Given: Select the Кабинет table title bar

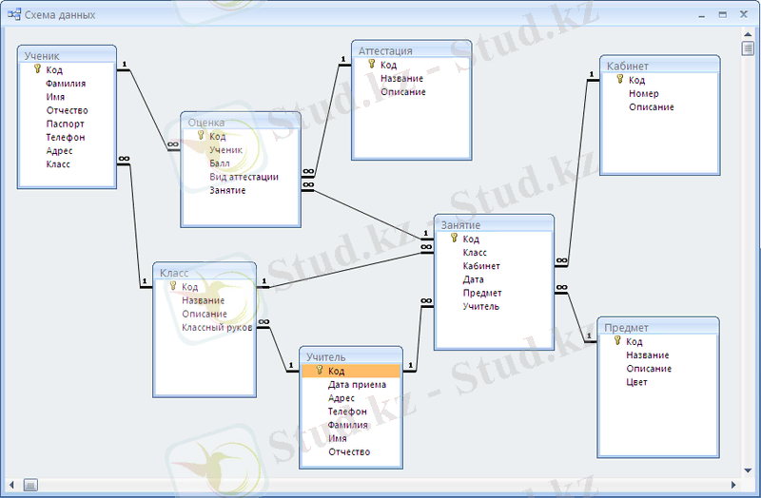Looking at the screenshot, I should (660, 66).
